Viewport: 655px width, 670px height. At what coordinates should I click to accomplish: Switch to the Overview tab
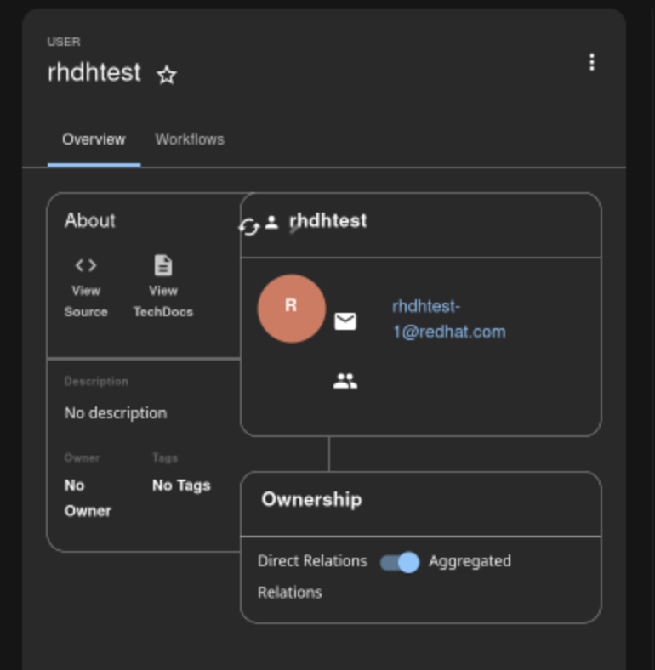pos(94,139)
